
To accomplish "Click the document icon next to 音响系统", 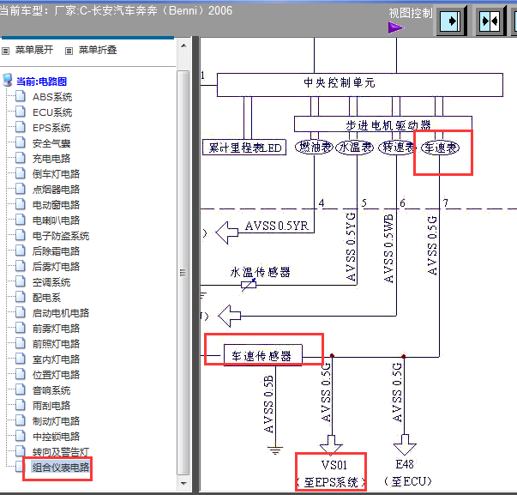I will tap(21, 389).
